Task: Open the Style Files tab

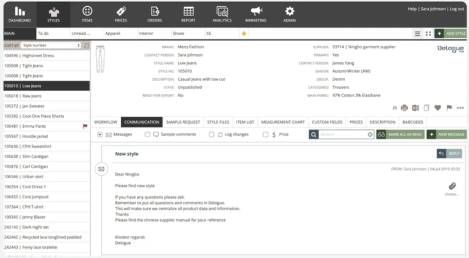Action: (x=218, y=122)
